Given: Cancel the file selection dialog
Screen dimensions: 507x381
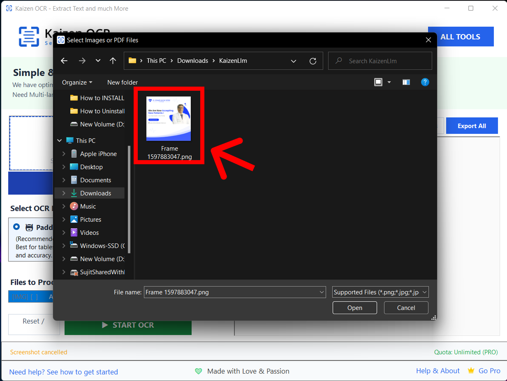Looking at the screenshot, I should click(x=406, y=308).
